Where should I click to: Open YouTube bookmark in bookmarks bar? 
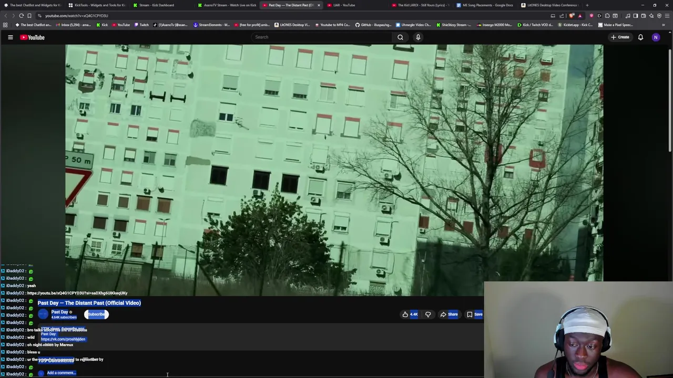(120, 25)
